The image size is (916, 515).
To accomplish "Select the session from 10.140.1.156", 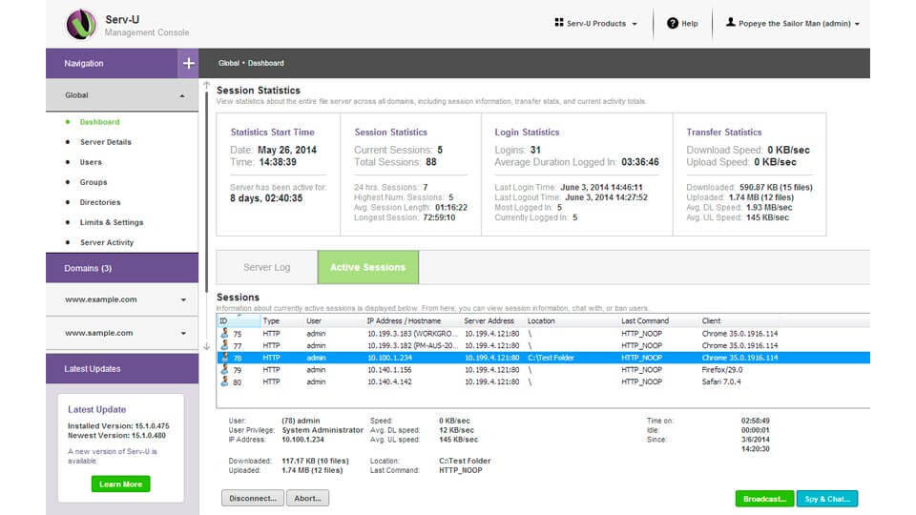I will [543, 370].
